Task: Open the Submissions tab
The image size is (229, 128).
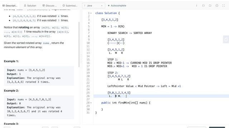Action: pos(70,6)
